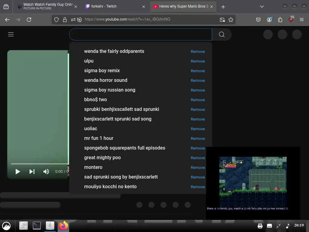309x232 pixels.
Task: Select suggestion sigma boy russian song
Action: (x=110, y=90)
